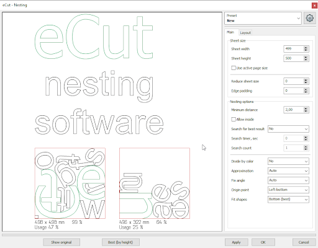Open the Origin point dropdown
The width and height of the screenshot is (318, 248).
point(288,190)
